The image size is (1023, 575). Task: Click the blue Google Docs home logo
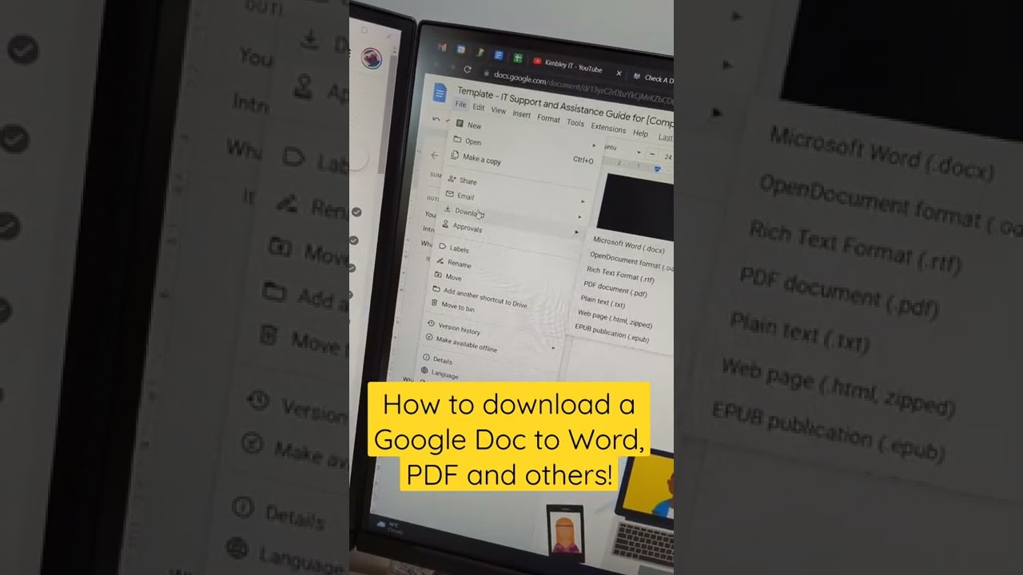pos(440,93)
